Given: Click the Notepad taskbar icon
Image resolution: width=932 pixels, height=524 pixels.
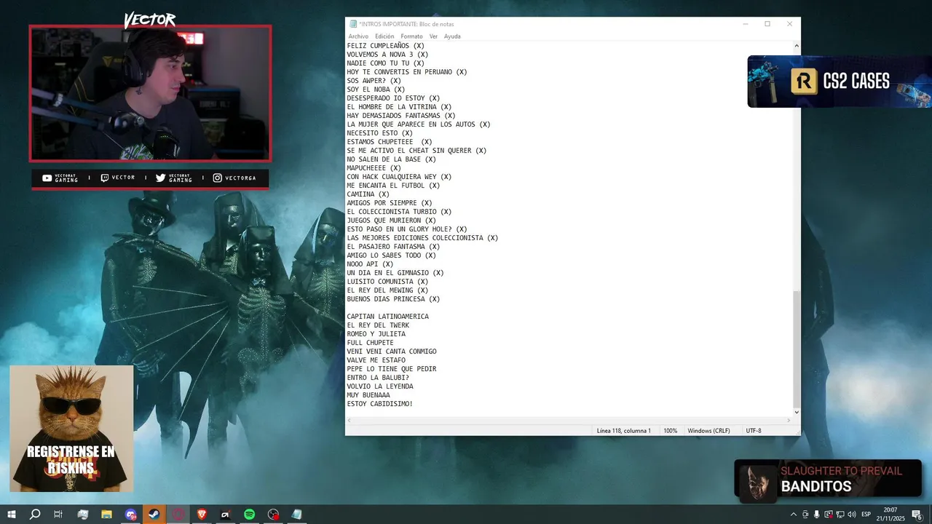Looking at the screenshot, I should point(296,515).
